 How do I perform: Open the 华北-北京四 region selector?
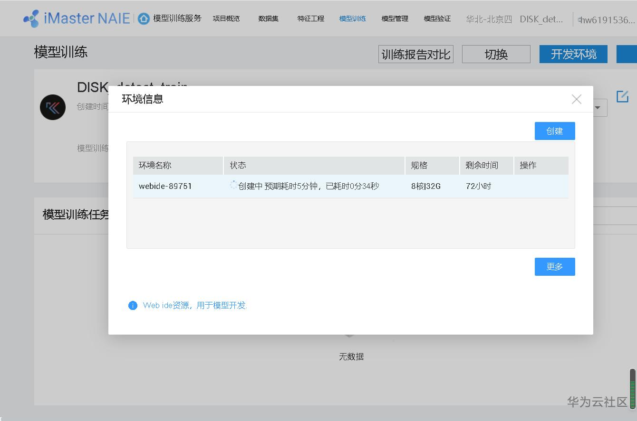[489, 19]
